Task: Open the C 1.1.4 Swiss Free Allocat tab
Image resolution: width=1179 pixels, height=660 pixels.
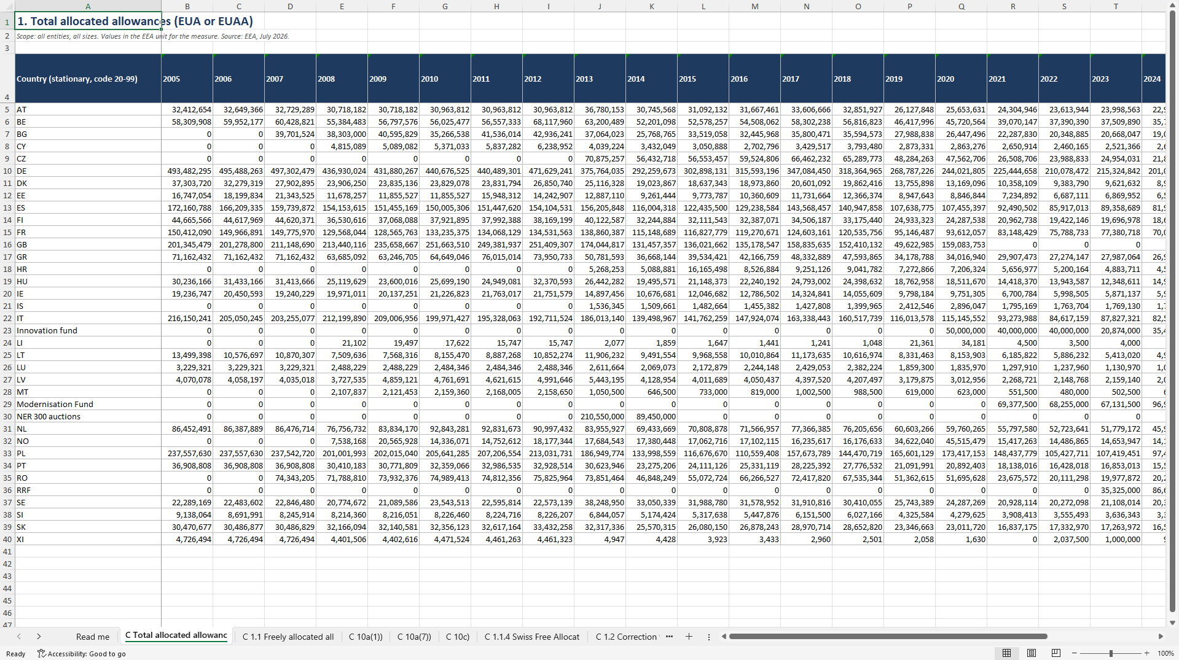Action: click(532, 637)
